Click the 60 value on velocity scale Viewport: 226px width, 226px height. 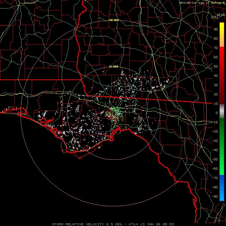click(x=216, y=57)
